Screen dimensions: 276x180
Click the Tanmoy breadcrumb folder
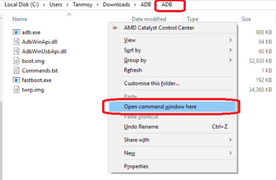pos(82,5)
